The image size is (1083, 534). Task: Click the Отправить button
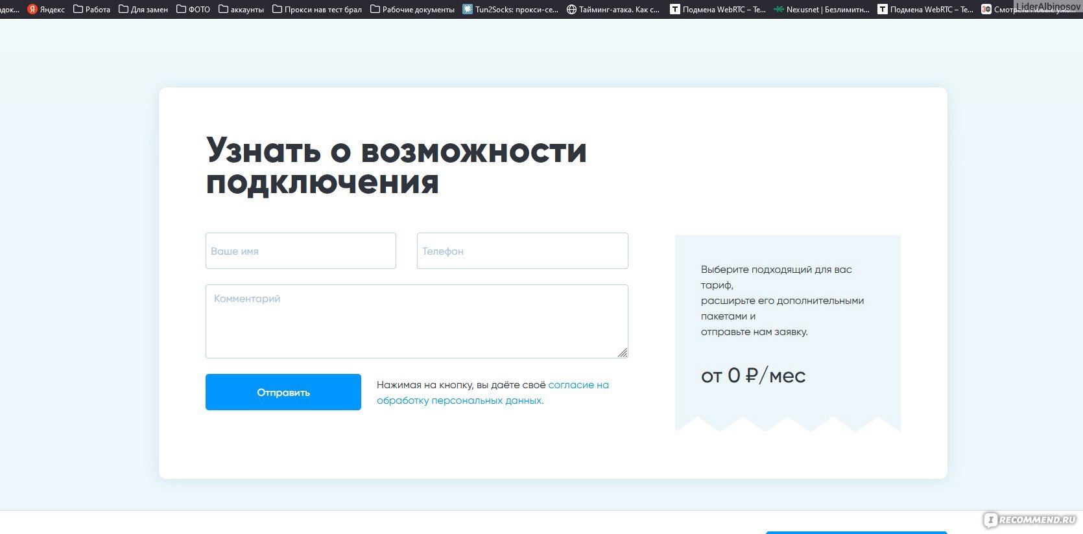[x=283, y=392]
